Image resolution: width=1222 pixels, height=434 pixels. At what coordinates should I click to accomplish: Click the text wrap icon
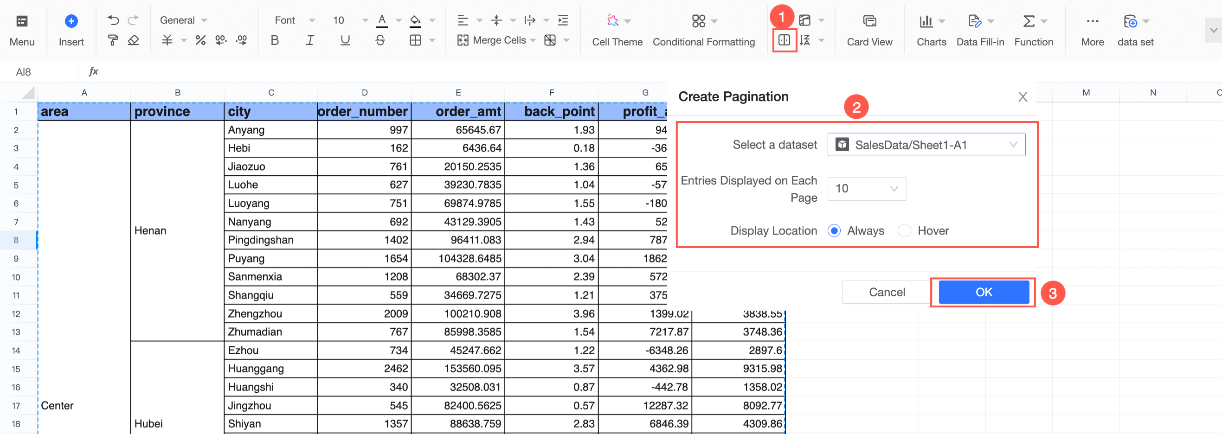530,20
